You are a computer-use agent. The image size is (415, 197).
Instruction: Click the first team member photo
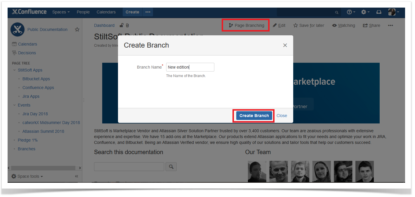(257, 172)
